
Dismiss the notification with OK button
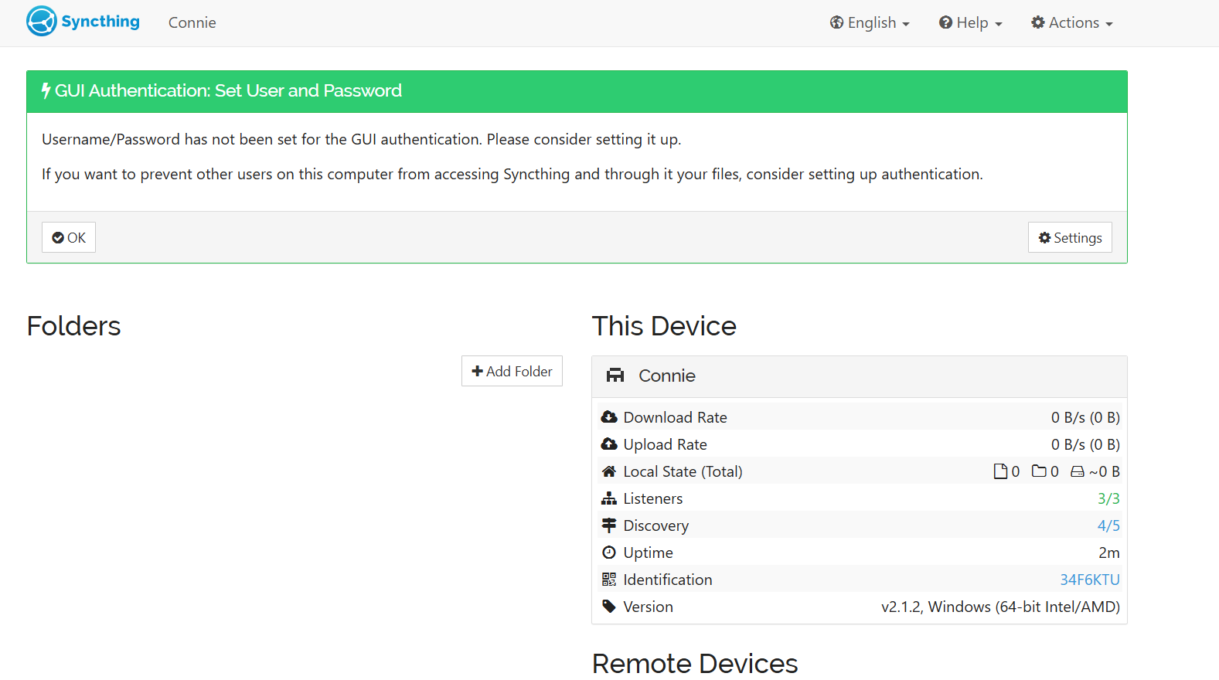coord(69,237)
